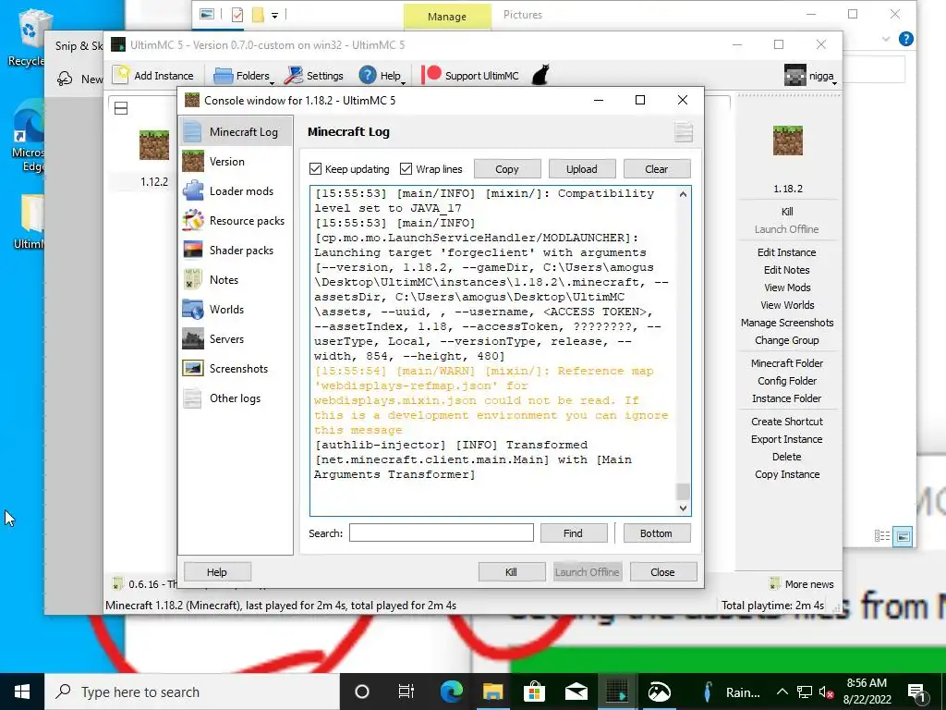Open the Folders dropdown in toolbar
The height and width of the screenshot is (710, 946).
244,76
